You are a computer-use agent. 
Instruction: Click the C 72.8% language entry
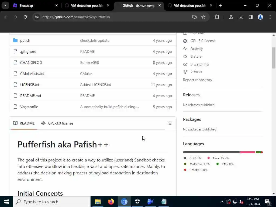click(x=192, y=158)
